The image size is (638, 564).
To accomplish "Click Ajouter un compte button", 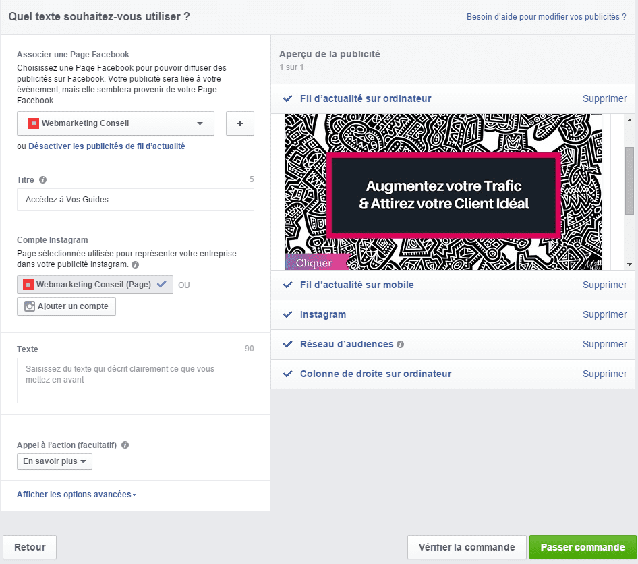I will coord(66,306).
